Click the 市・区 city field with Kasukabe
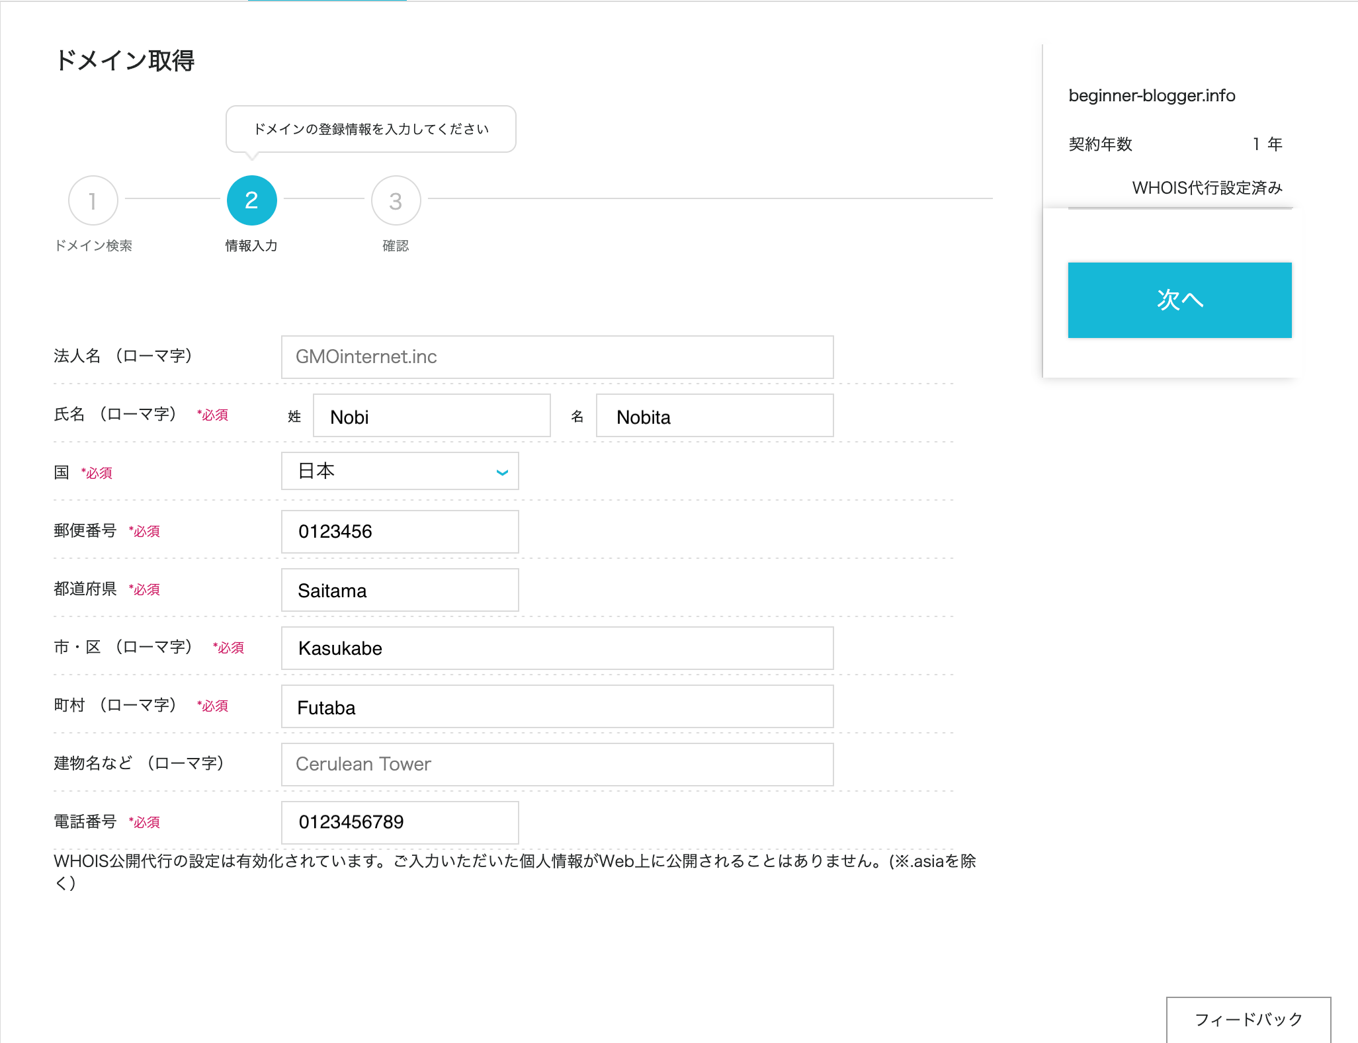Screen dimensions: 1358x1043 tap(557, 648)
